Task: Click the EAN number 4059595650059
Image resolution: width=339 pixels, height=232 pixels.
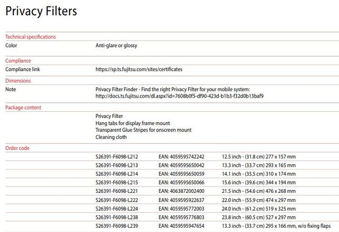Action: point(181,174)
